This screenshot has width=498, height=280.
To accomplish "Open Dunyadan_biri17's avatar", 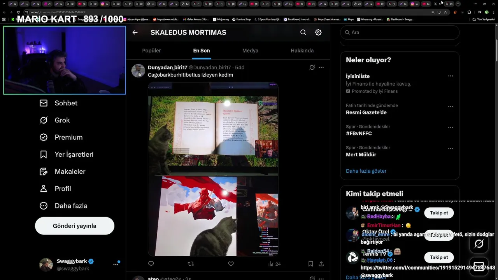I will point(138,71).
